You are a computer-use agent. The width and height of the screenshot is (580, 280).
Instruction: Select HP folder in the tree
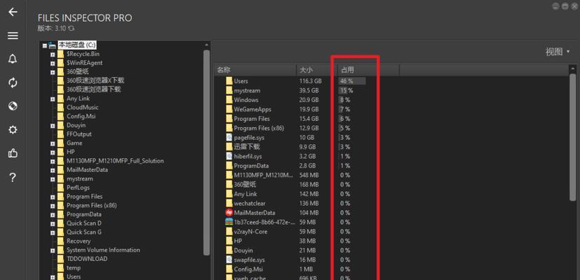71,152
